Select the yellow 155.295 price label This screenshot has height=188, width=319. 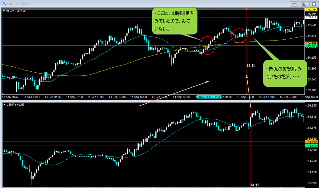click(311, 10)
